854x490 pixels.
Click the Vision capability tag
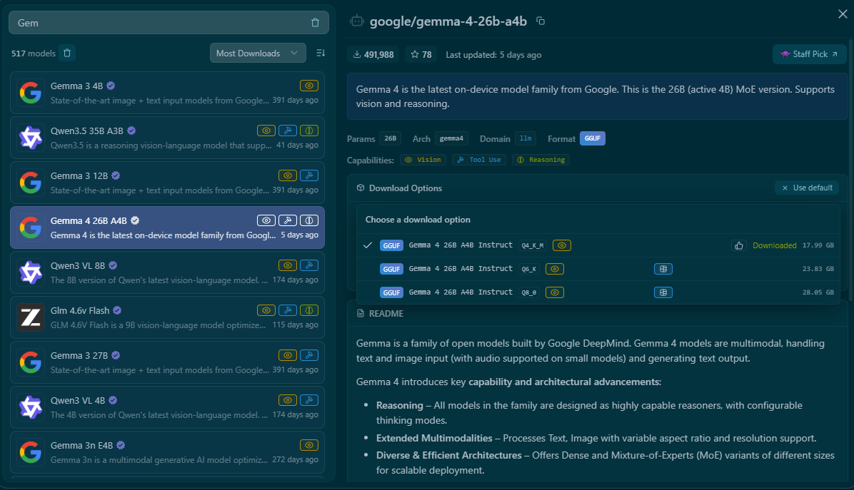423,159
